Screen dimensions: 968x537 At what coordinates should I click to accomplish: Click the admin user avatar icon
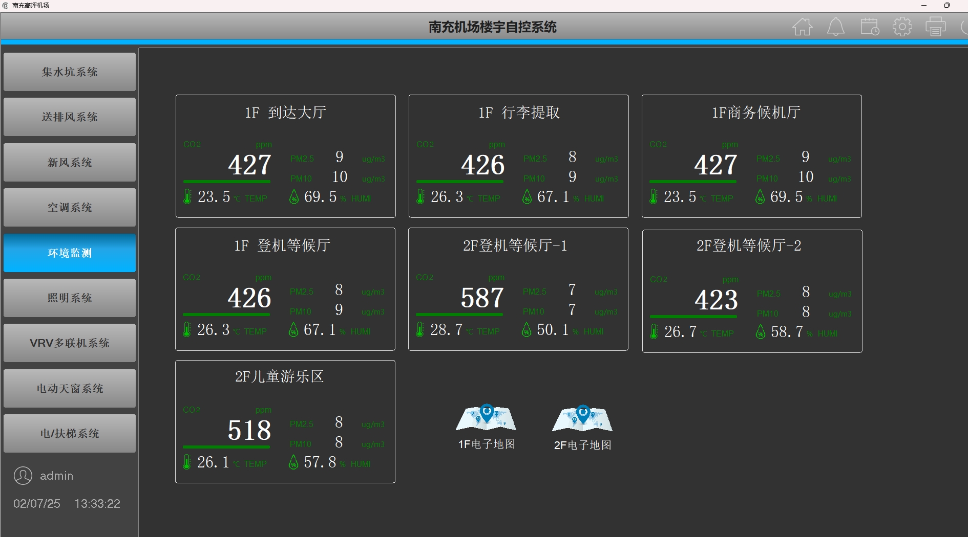tap(23, 476)
